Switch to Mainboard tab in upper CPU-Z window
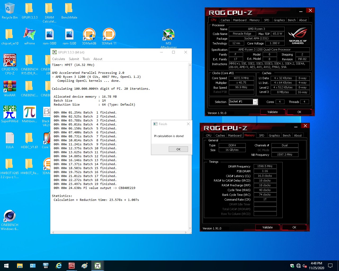Image resolution: width=339 pixels, height=271 pixels. click(x=240, y=20)
